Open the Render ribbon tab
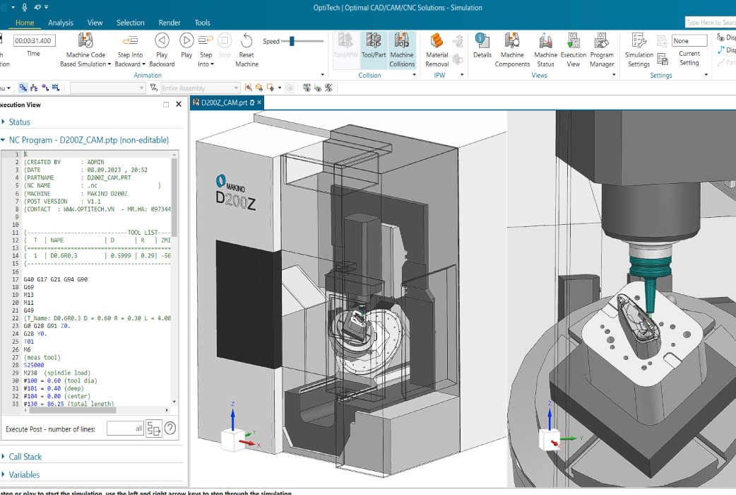Viewport: 736px width, 495px height. tap(170, 23)
